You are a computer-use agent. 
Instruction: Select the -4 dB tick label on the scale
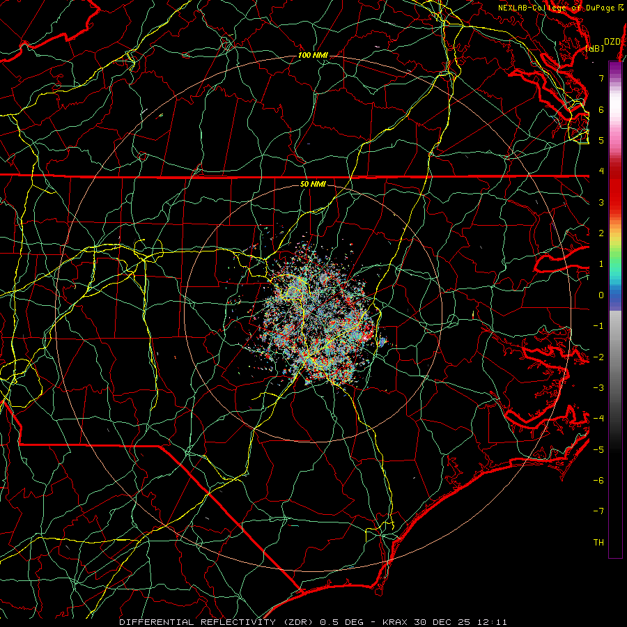(598, 419)
